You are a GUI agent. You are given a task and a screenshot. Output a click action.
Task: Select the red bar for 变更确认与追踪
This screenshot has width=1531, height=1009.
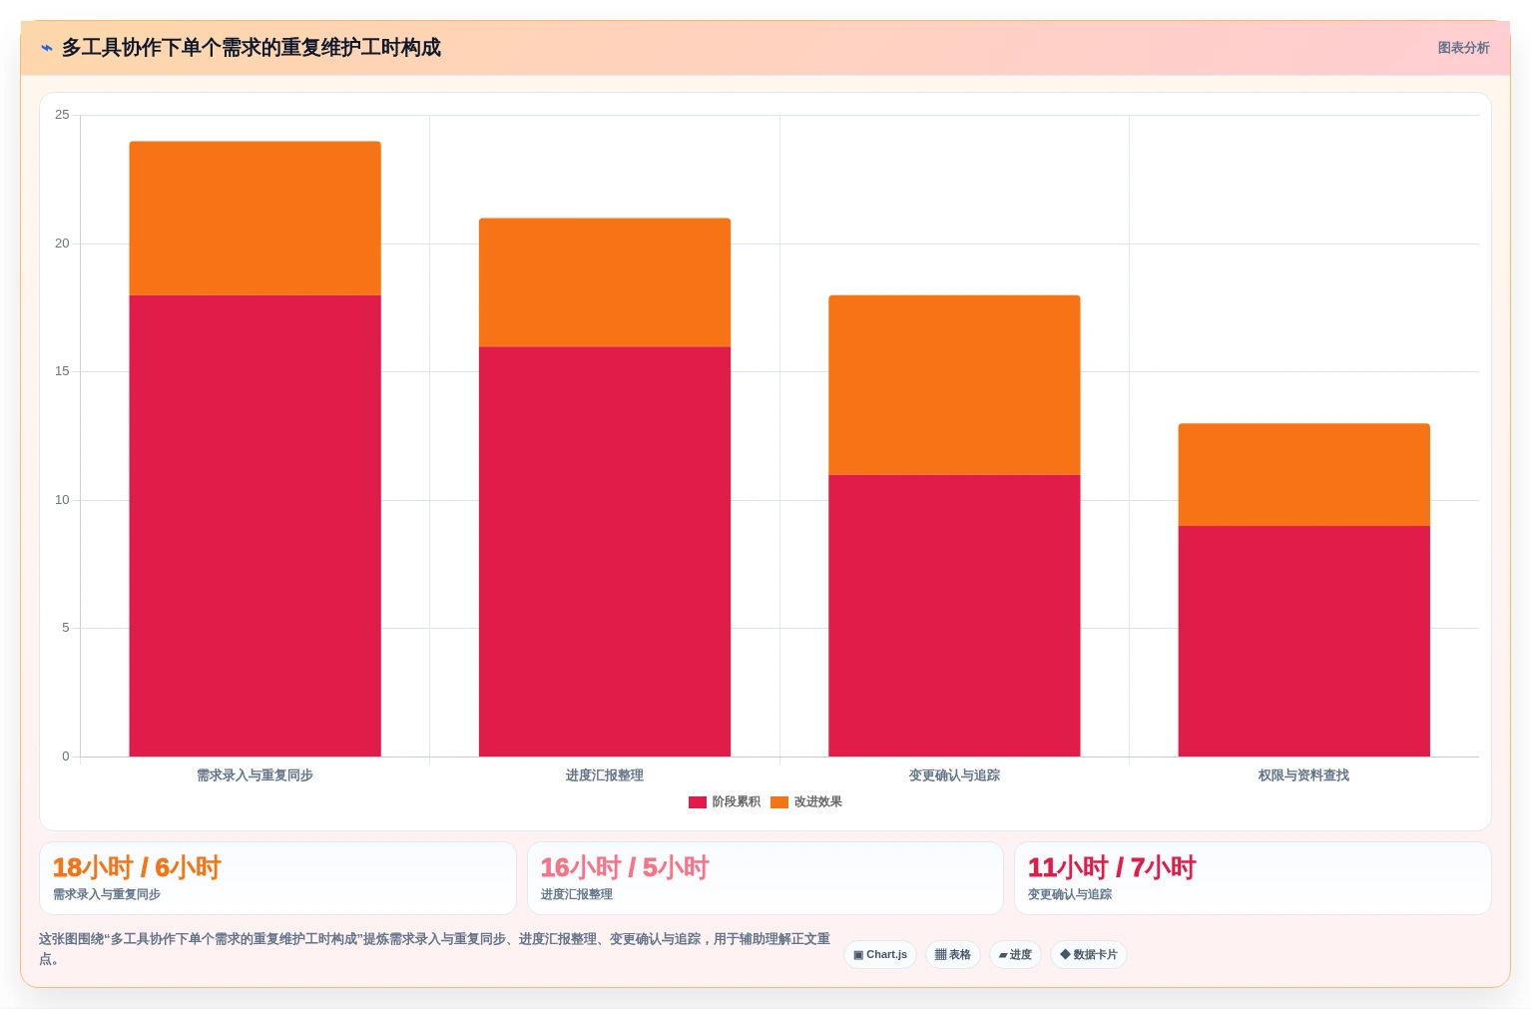954,616
